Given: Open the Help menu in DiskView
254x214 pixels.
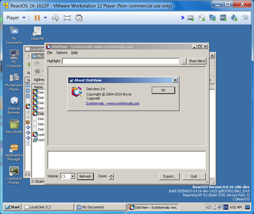Looking at the screenshot, I should (74, 53).
